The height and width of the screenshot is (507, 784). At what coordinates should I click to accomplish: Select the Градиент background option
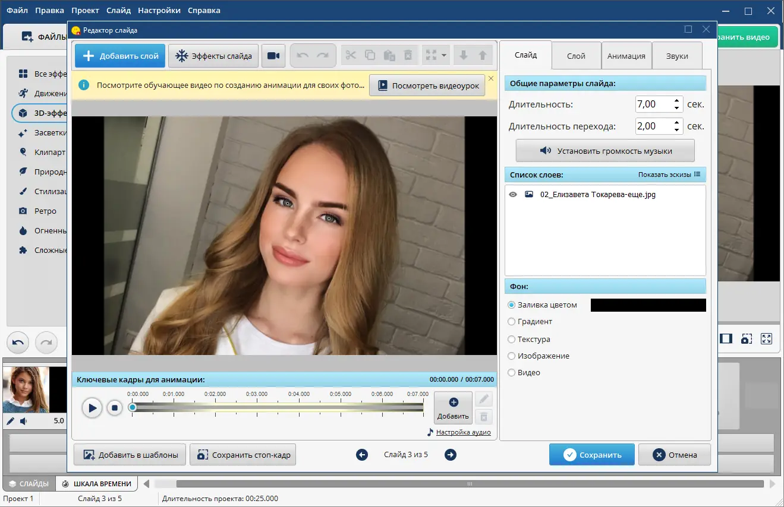point(530,321)
